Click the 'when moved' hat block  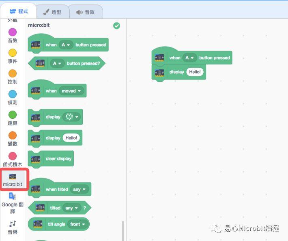tap(57, 90)
